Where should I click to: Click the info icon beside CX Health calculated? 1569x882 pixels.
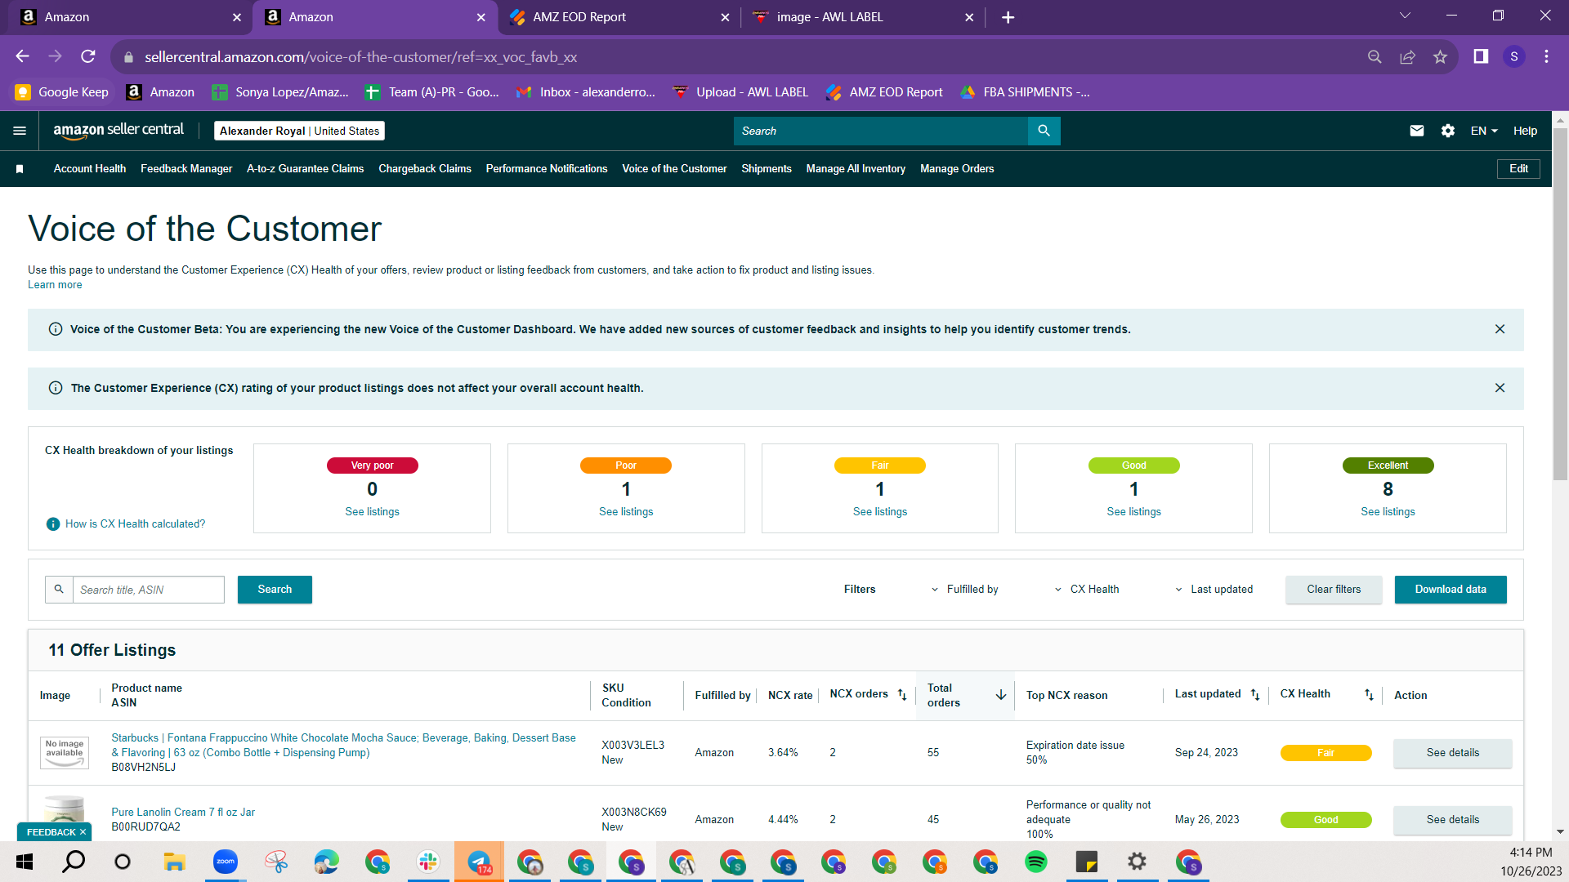pos(53,524)
